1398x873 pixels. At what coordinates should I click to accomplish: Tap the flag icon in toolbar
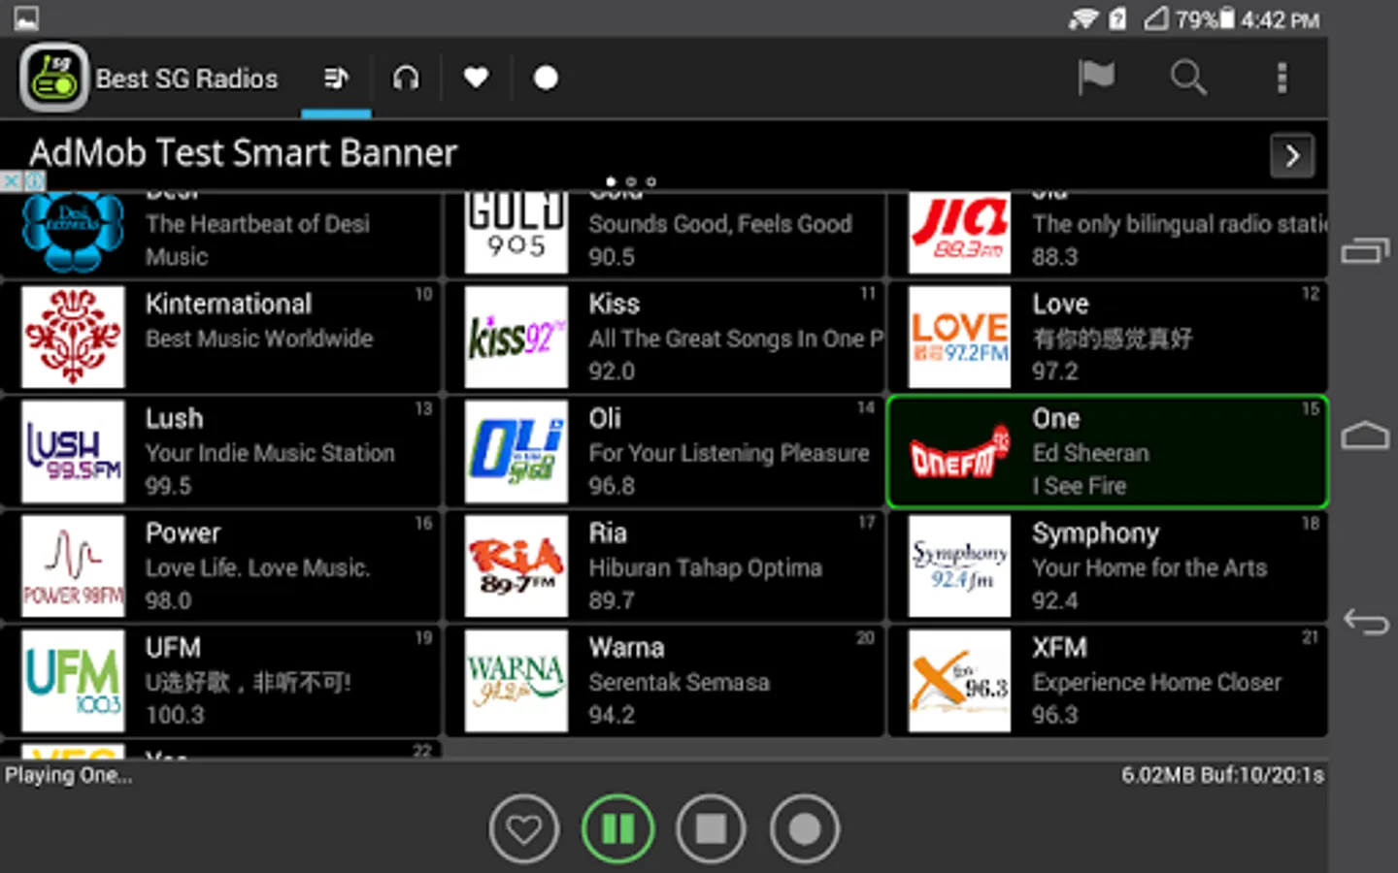coord(1096,78)
